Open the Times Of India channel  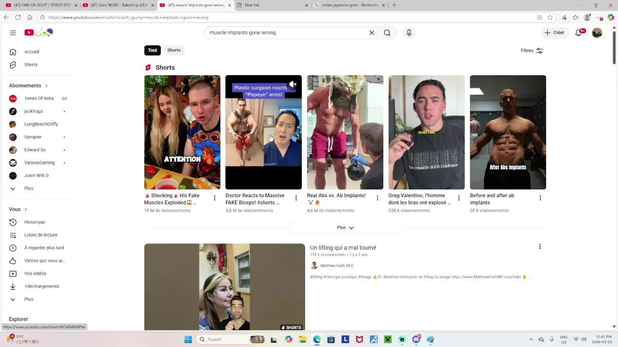pyautogui.click(x=39, y=98)
